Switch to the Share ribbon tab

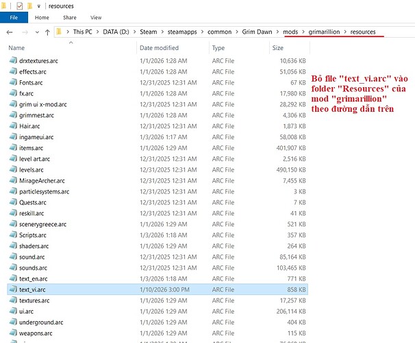(x=69, y=17)
